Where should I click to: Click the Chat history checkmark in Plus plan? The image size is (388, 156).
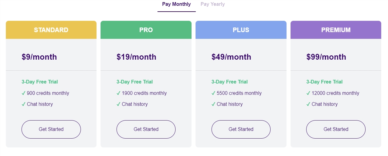(x=213, y=104)
